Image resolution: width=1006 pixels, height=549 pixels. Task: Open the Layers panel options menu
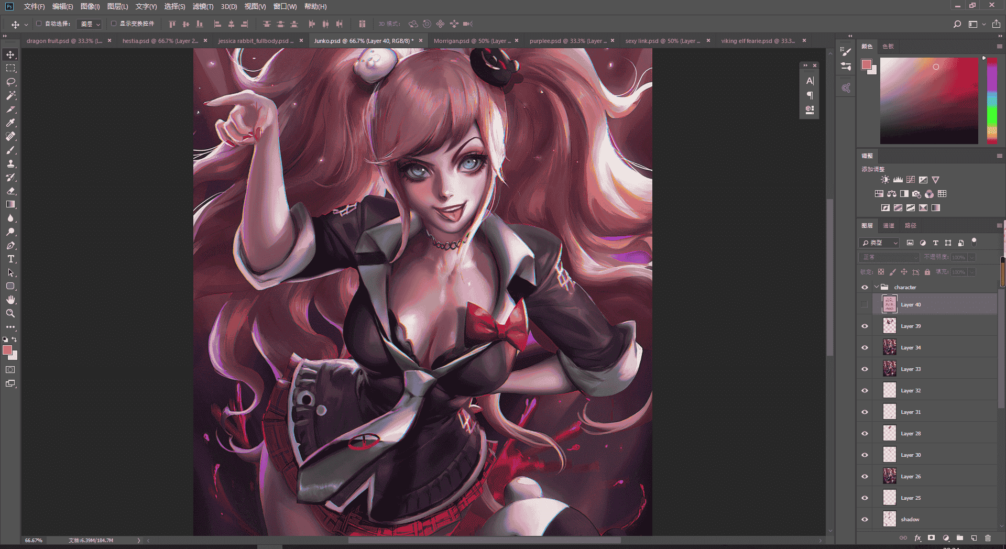[999, 225]
